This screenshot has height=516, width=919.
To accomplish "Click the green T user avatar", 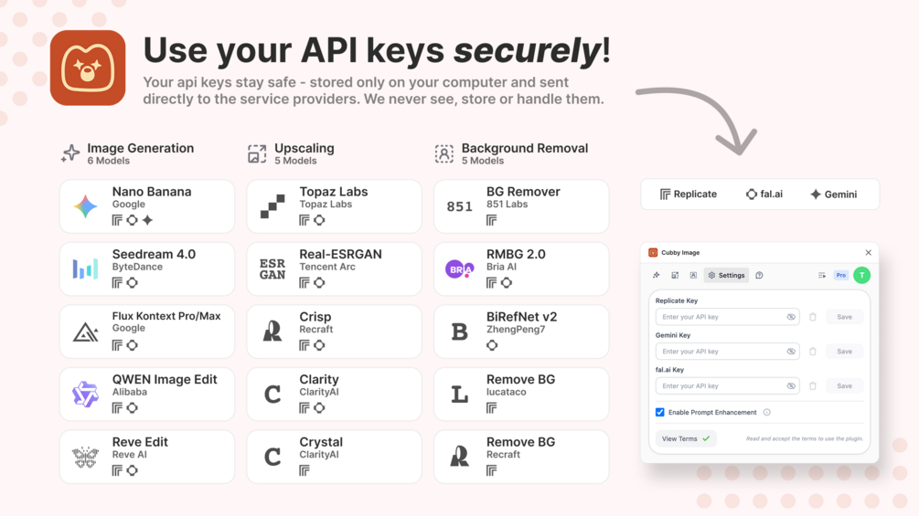I will point(861,275).
